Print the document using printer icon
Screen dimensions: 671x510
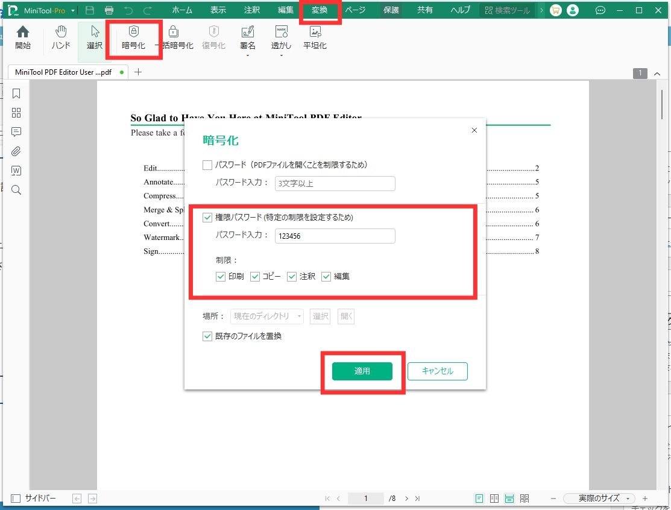point(109,10)
